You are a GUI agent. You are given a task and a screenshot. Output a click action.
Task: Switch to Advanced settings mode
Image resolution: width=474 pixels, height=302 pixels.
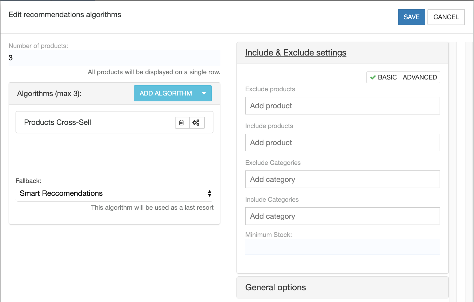pos(420,77)
